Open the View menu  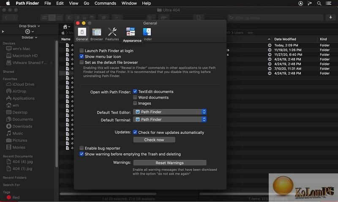click(74, 3)
